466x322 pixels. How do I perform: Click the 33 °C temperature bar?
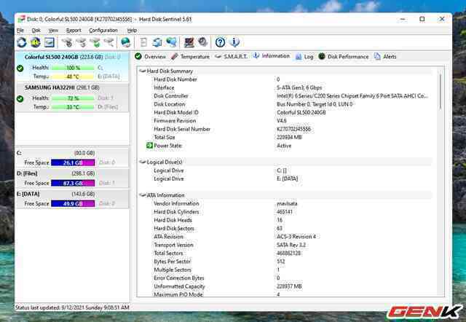(x=73, y=107)
